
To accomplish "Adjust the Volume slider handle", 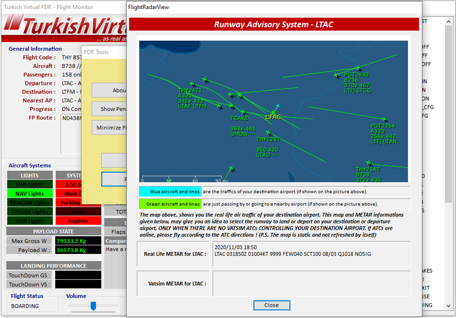I will tap(94, 306).
